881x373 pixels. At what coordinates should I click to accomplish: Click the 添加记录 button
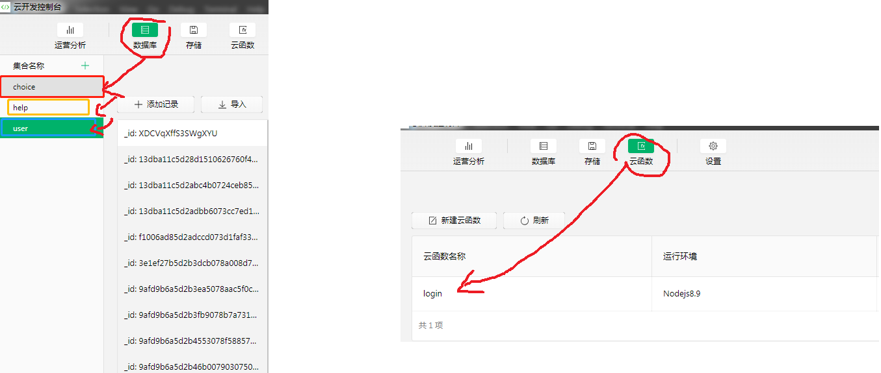point(156,104)
